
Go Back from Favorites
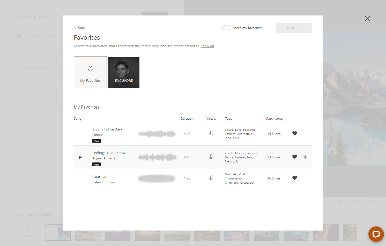80,28
